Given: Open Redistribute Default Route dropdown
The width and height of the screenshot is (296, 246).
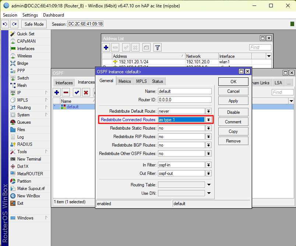Looking at the screenshot, I should click(208, 111).
